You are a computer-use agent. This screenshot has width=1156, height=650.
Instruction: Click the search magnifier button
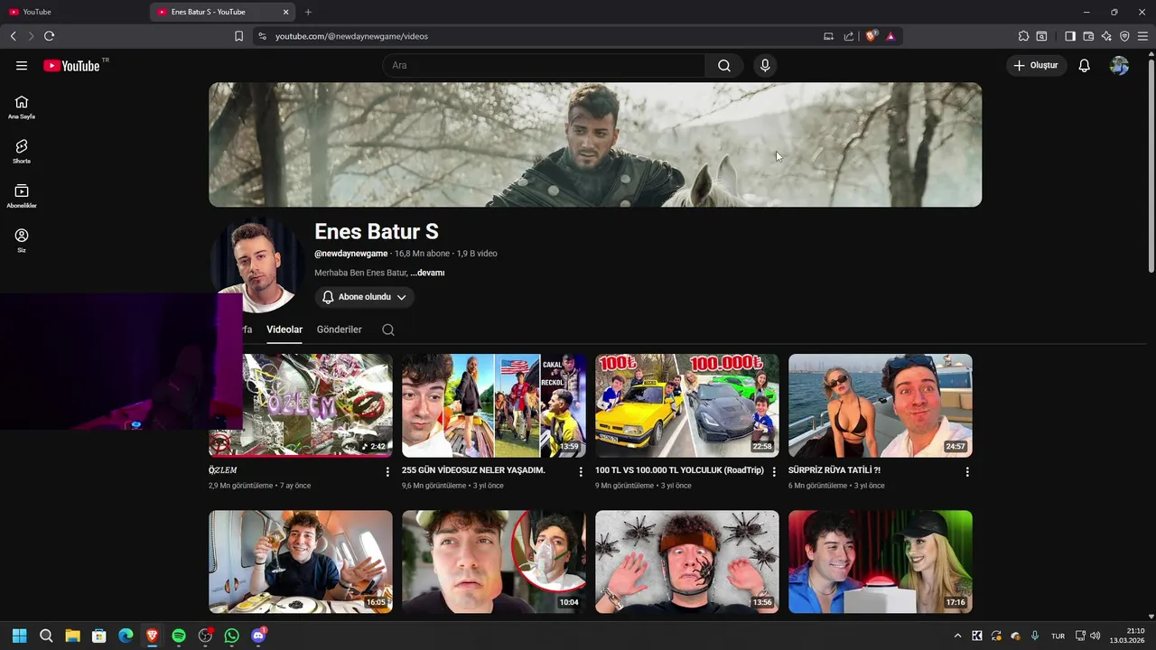click(724, 66)
